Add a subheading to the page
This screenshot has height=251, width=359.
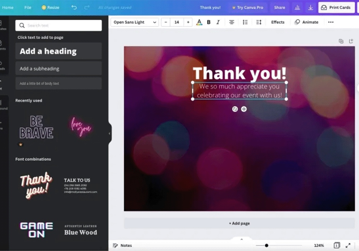(59, 68)
